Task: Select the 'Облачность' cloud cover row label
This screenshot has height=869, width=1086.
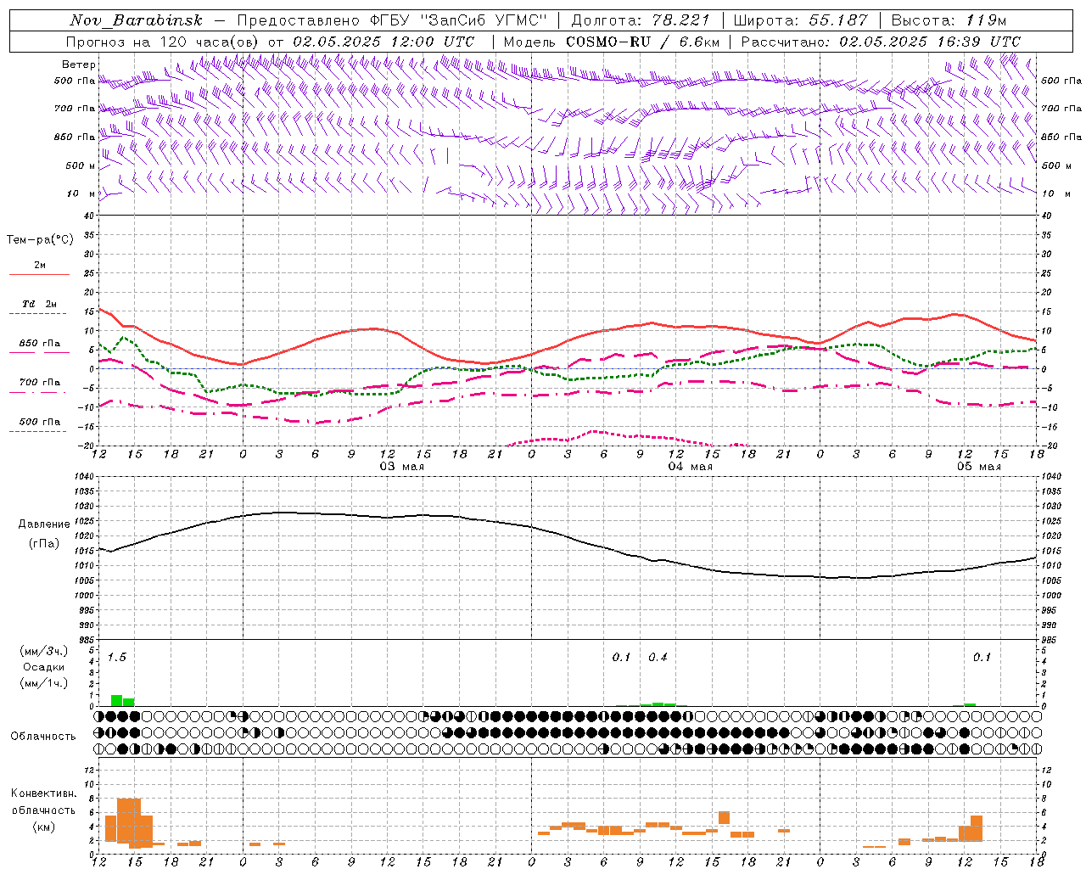Action: tap(43, 737)
